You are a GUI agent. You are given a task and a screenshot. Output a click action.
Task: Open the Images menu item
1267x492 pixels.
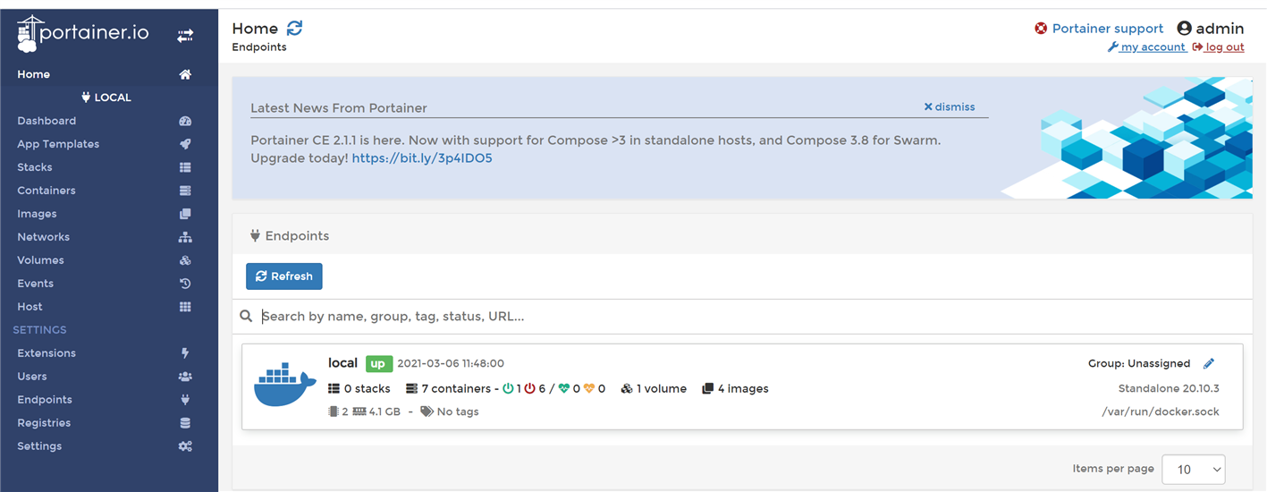coord(37,214)
